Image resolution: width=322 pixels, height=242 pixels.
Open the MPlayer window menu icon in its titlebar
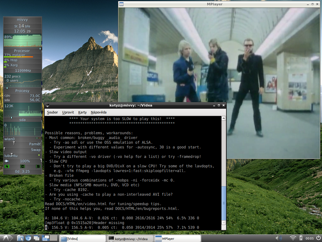pyautogui.click(x=121, y=4)
